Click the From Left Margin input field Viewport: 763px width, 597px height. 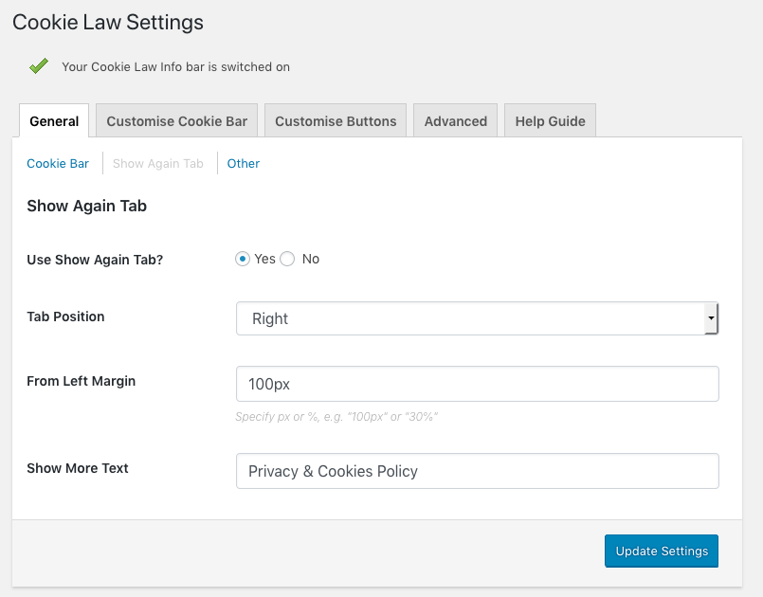pyautogui.click(x=477, y=384)
